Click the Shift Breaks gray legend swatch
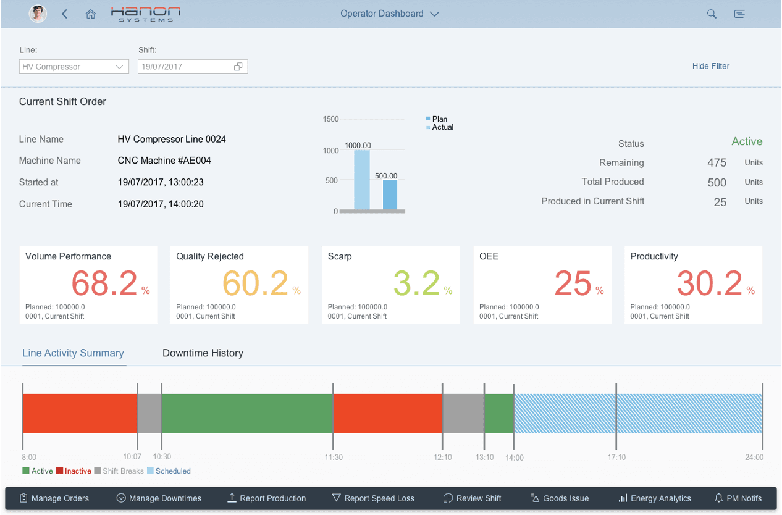Image resolution: width=782 pixels, height=515 pixels. coord(98,471)
